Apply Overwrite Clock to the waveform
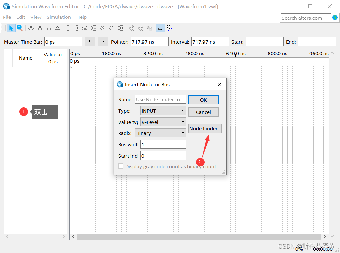Image resolution: width=340 pixels, height=253 pixels. point(102,28)
